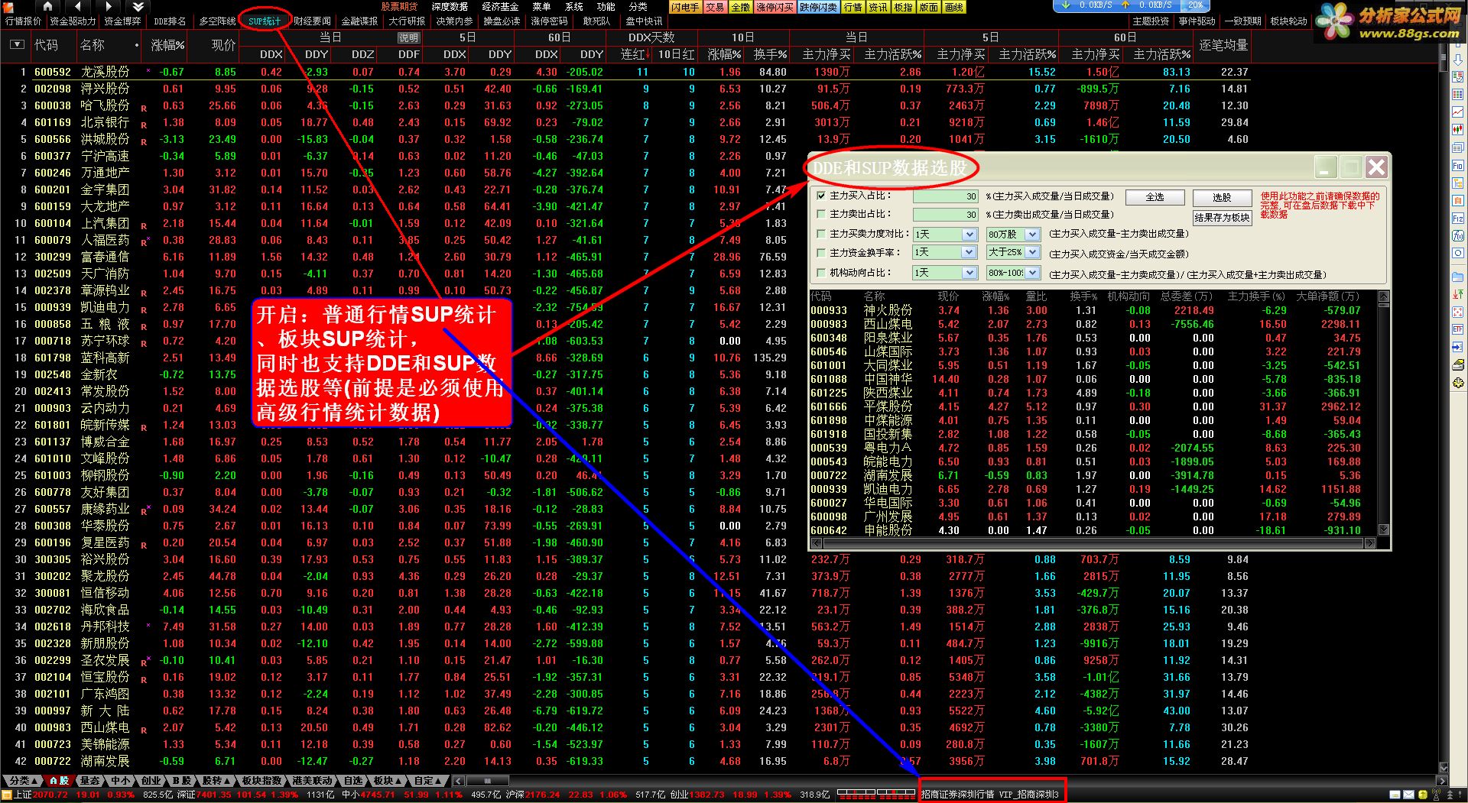This screenshot has height=803, width=1468.
Task: Open the 主力买卖力度对比 days dropdown
Action: (969, 234)
